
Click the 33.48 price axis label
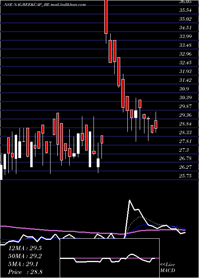coord(185,45)
